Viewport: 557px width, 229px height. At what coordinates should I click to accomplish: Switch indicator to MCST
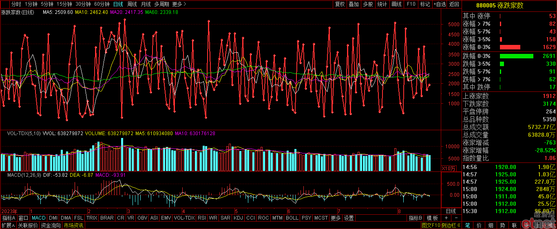[x=321, y=218]
